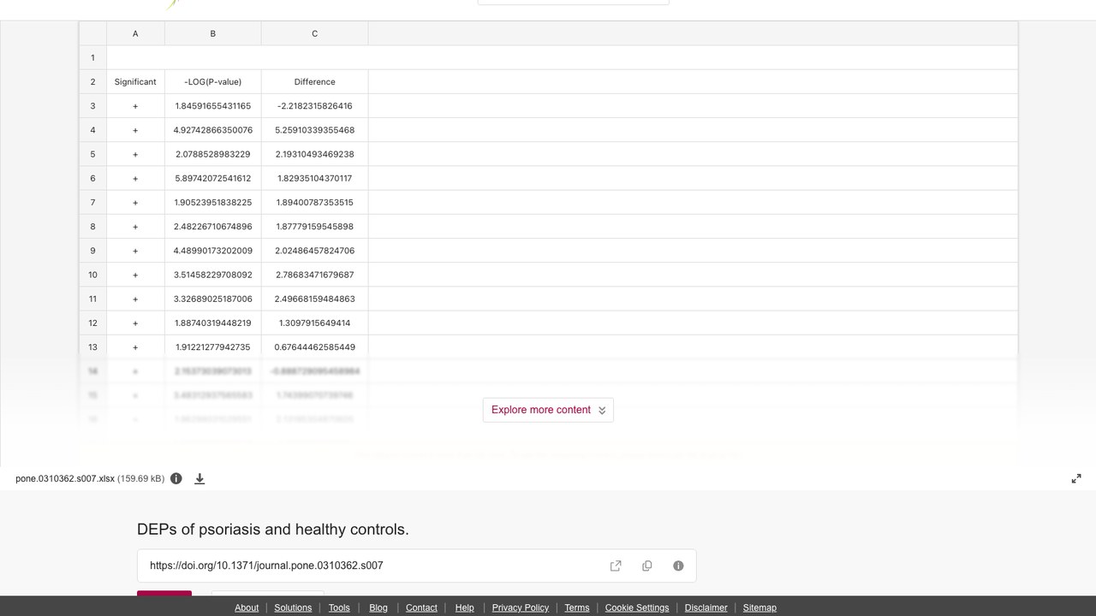Open file info icon next to pone.0310362.s007.xlsx
Viewport: 1096px width, 616px height.
point(176,478)
